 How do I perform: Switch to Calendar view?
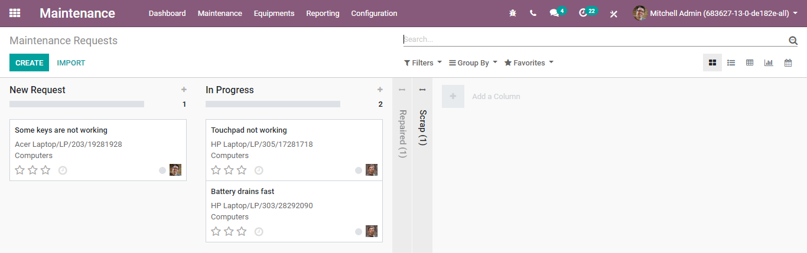tap(788, 63)
